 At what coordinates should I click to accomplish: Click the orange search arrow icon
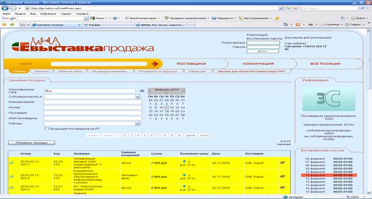tap(155, 64)
